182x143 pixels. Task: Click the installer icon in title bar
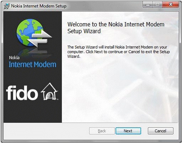[x=6, y=6]
